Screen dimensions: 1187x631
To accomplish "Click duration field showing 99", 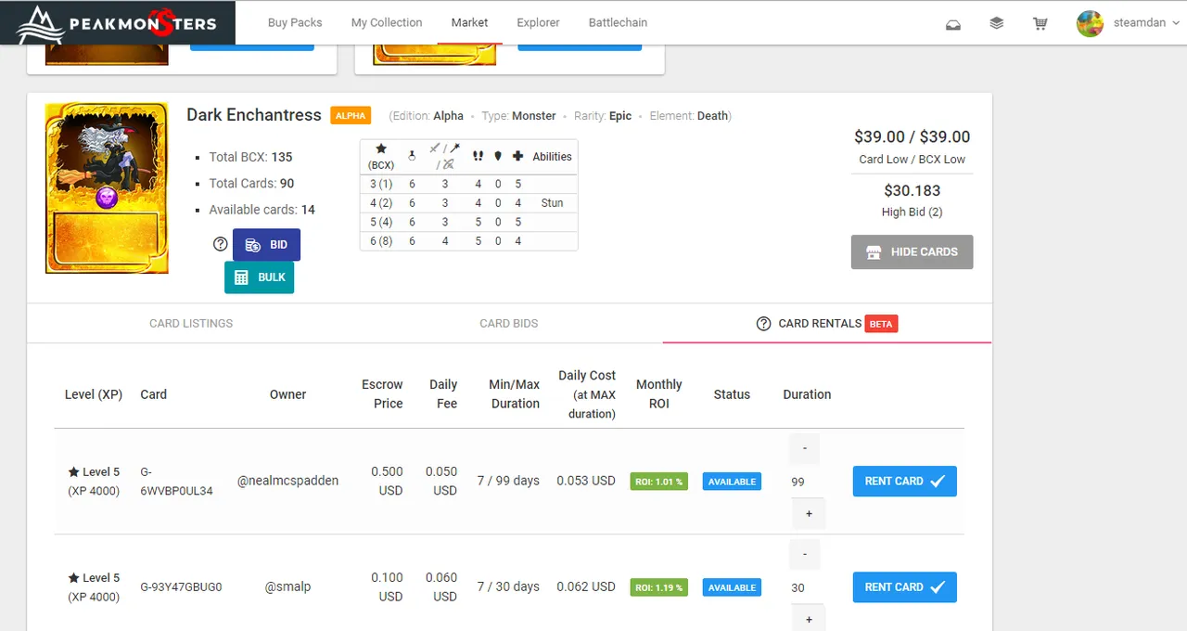I will click(806, 482).
